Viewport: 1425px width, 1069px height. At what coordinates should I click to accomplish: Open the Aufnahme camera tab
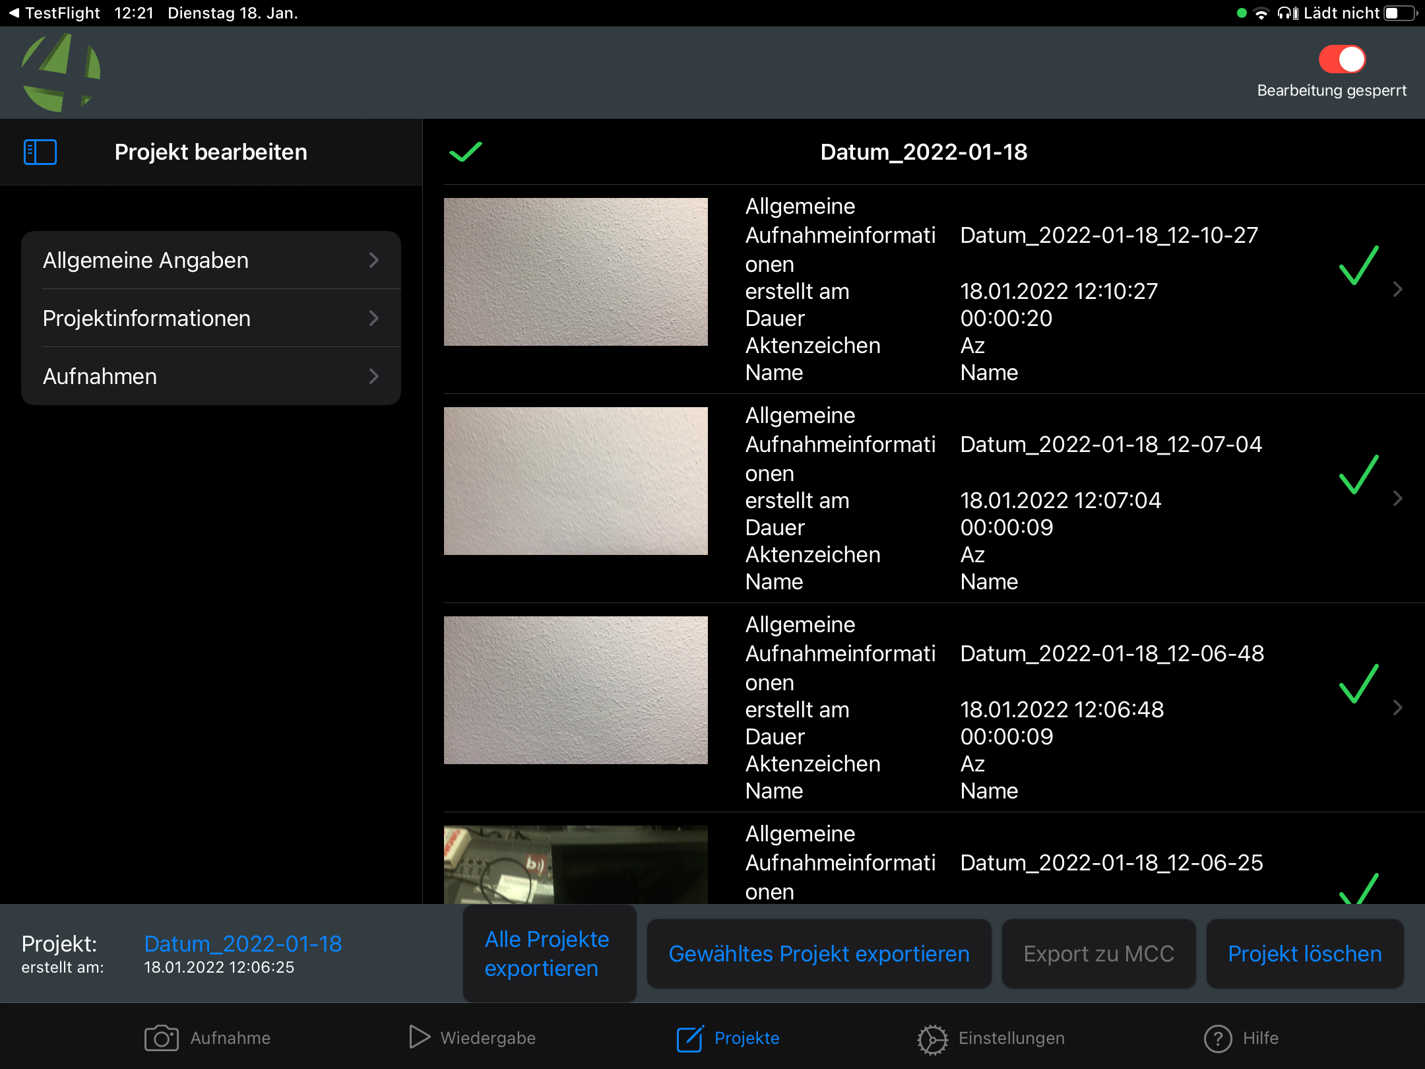[x=207, y=1038]
